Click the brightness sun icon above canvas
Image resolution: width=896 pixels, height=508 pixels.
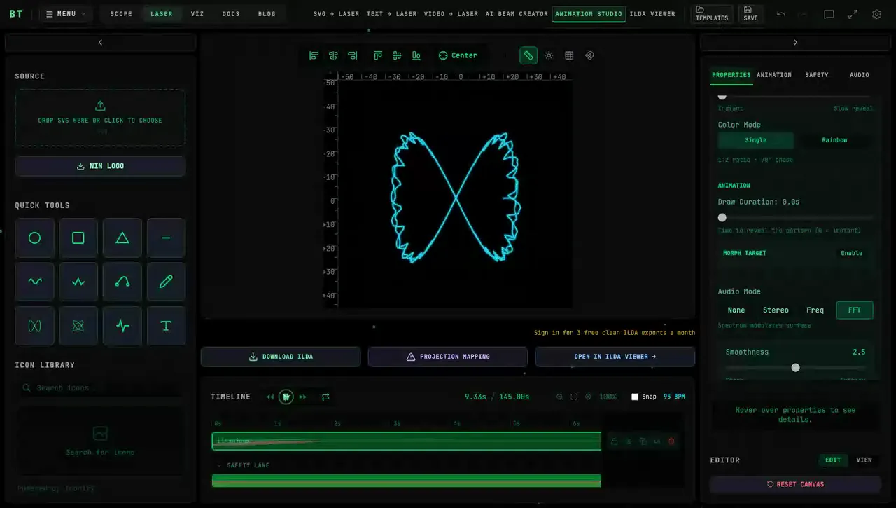pos(549,55)
